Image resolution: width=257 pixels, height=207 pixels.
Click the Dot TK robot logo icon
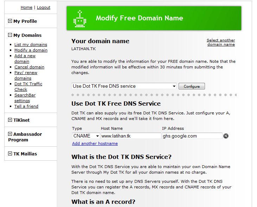coord(80,19)
